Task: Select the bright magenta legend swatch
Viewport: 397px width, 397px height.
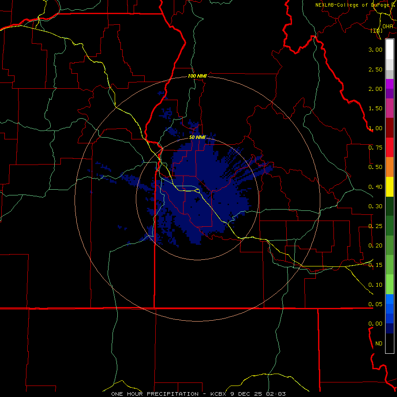Action: (x=390, y=84)
